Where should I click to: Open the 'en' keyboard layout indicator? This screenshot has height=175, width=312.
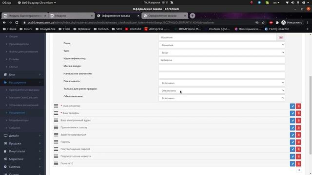[276, 2]
